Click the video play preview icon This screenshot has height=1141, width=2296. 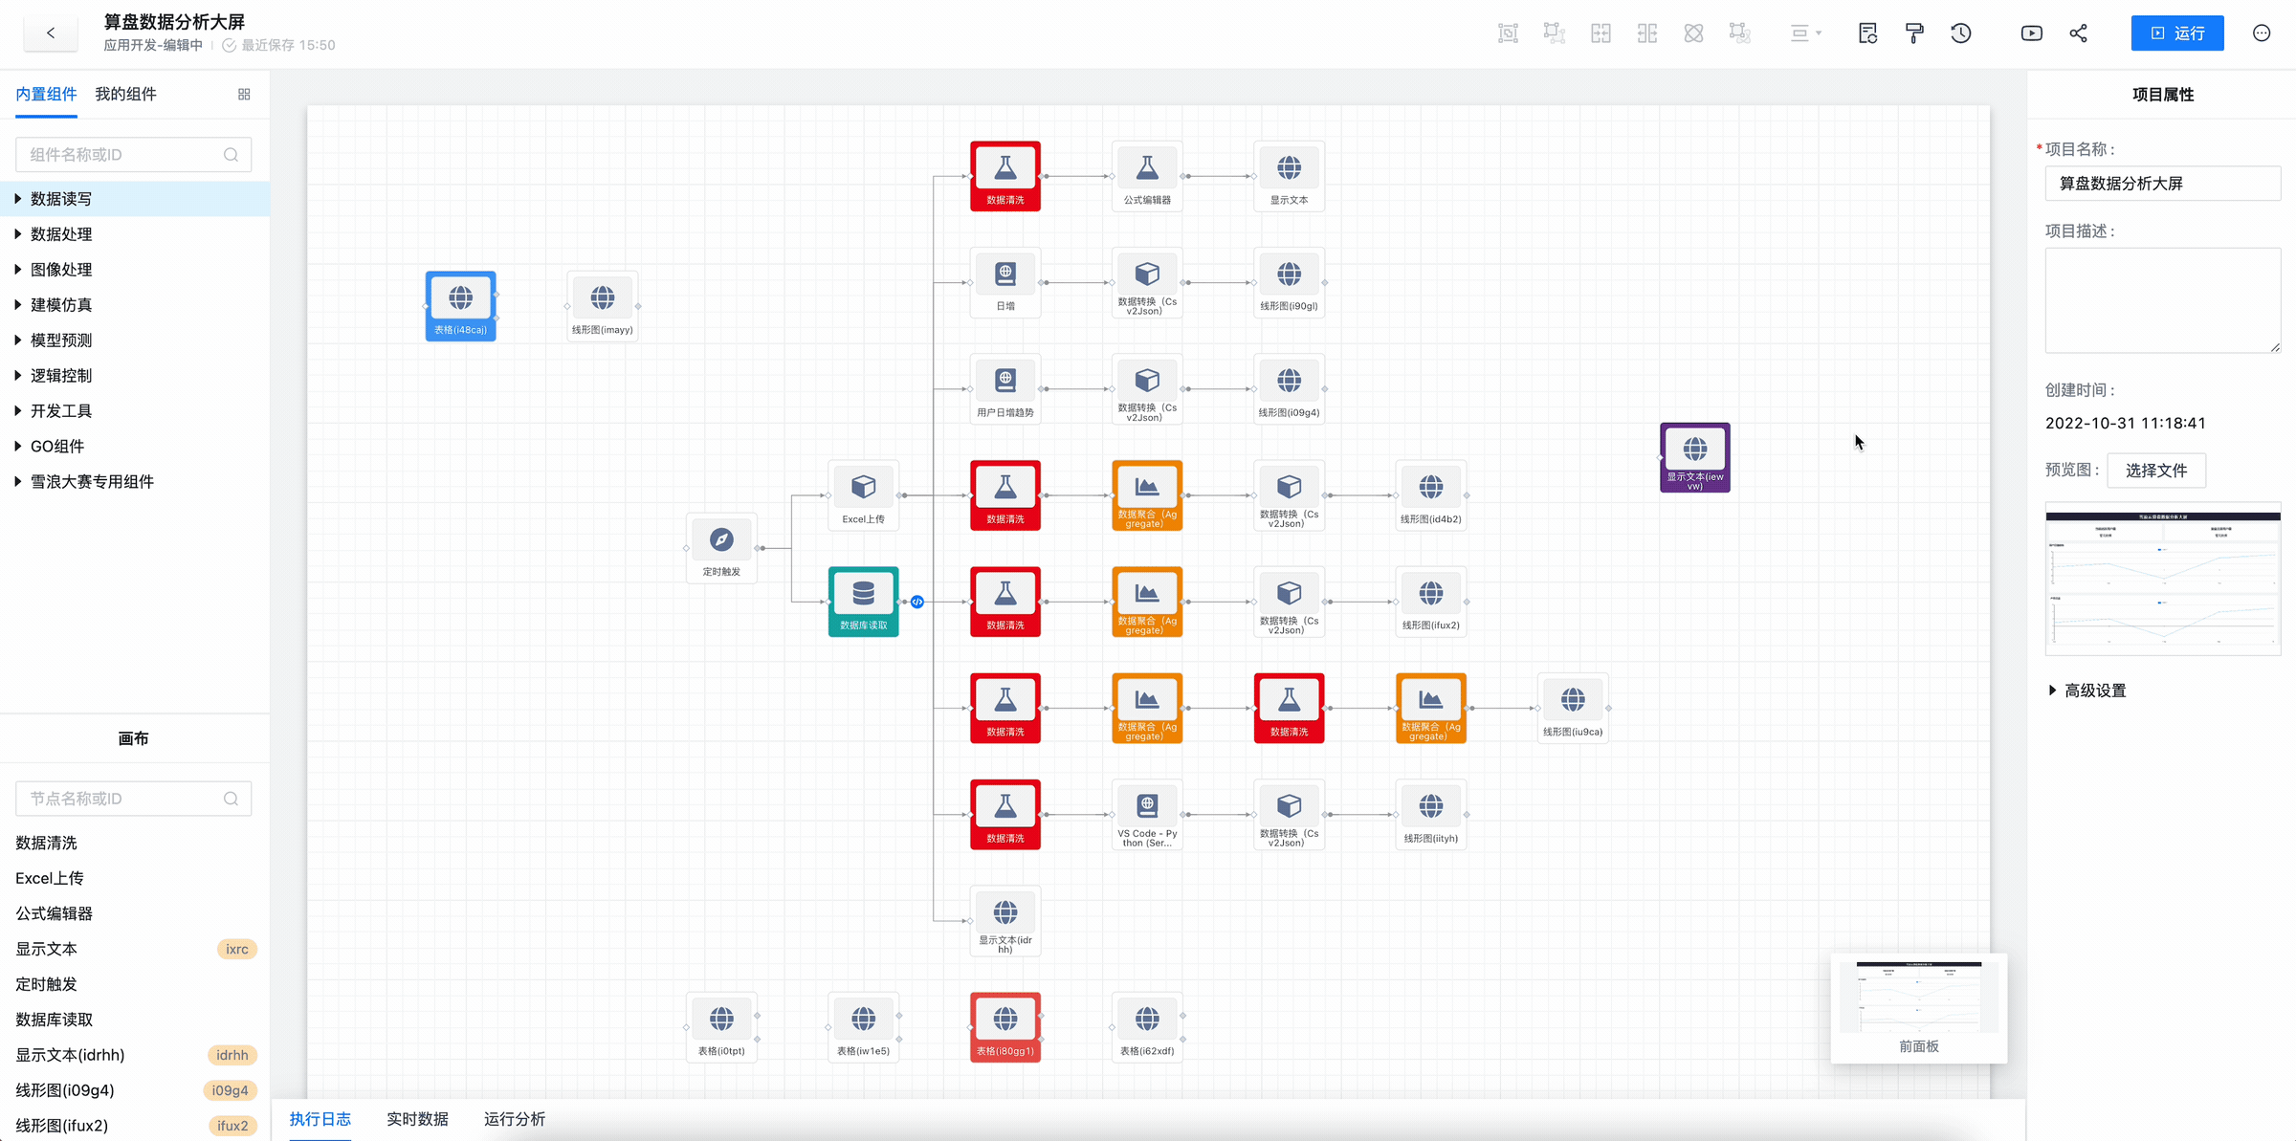click(x=2031, y=33)
